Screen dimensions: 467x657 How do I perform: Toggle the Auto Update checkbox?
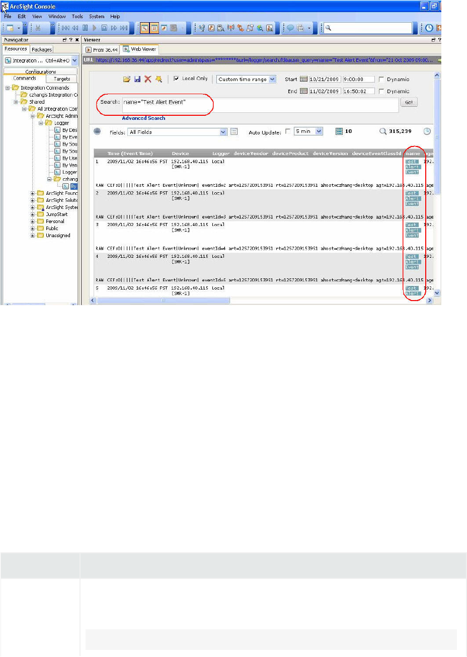pos(288,131)
